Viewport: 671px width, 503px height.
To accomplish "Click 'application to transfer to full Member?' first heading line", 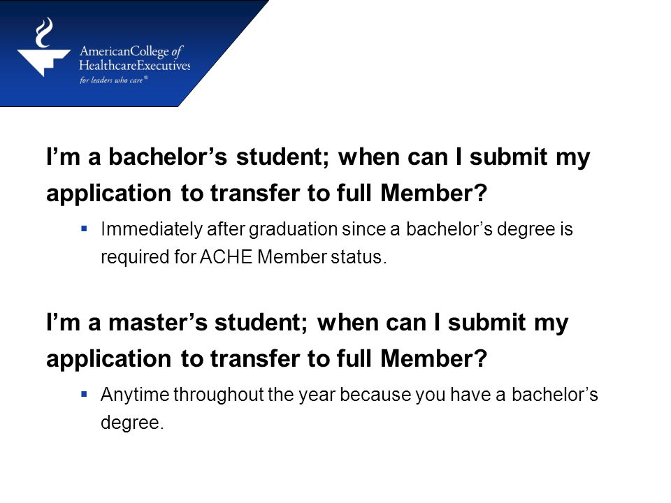I will click(266, 193).
